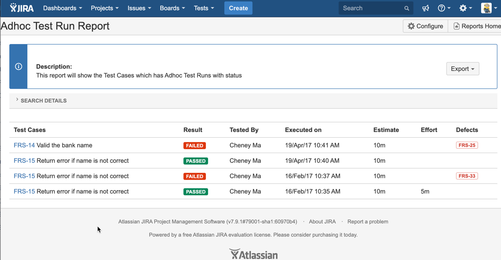The height and width of the screenshot is (260, 501).
Task: Open the administration gear menu
Action: (x=465, y=8)
